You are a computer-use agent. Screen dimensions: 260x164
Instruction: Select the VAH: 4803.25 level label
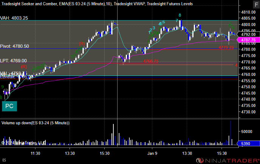[14, 18]
